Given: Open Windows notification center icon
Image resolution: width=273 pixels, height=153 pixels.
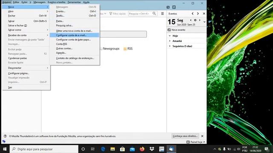Looking at the screenshot, I should (267, 149).
